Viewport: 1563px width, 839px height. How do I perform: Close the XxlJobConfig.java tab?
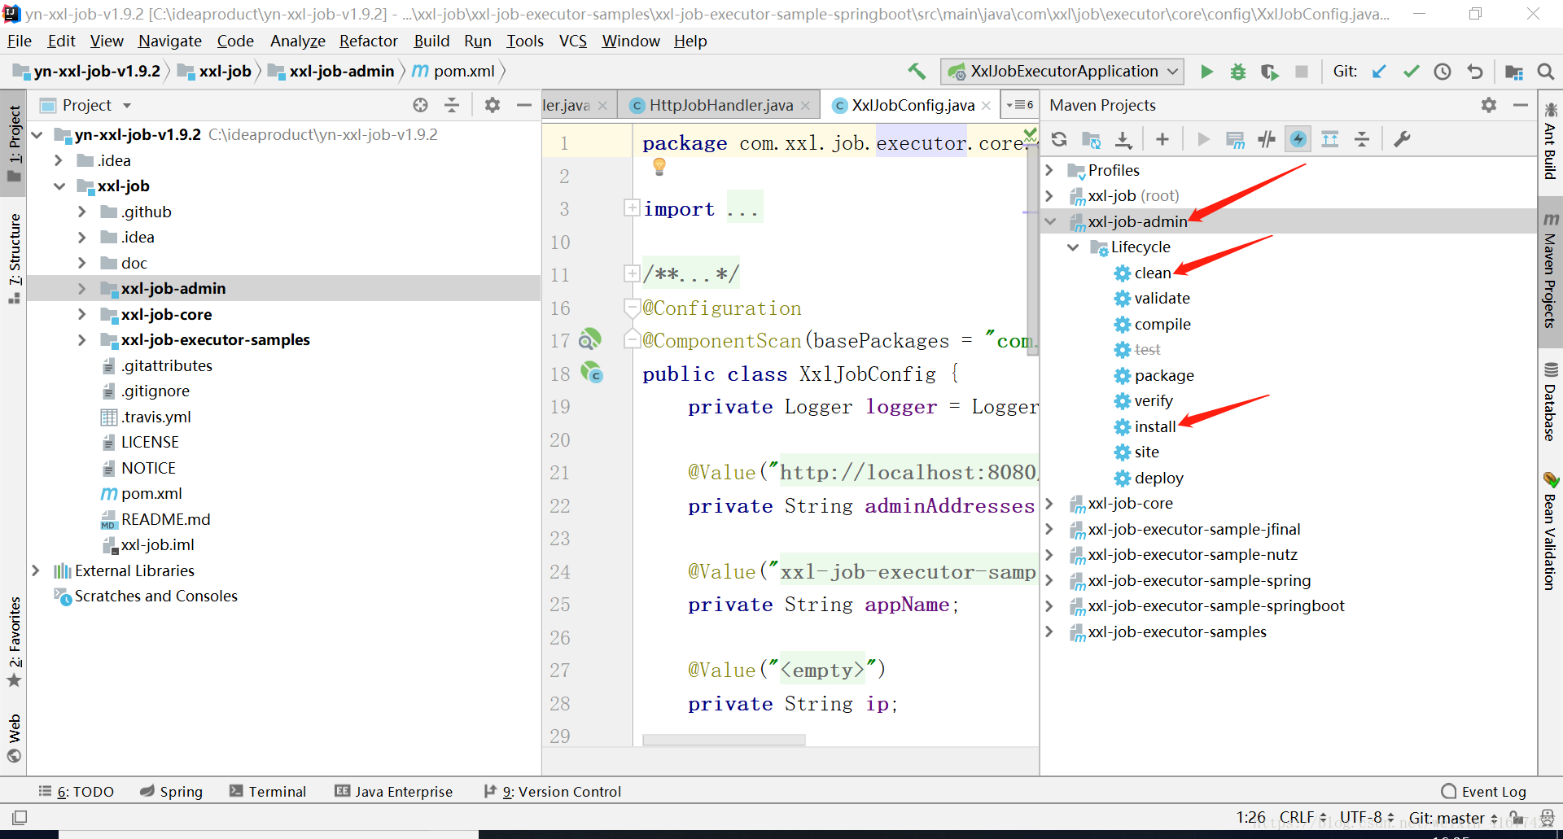click(986, 106)
